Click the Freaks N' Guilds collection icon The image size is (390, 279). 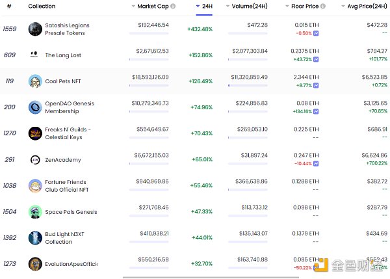tap(35, 133)
